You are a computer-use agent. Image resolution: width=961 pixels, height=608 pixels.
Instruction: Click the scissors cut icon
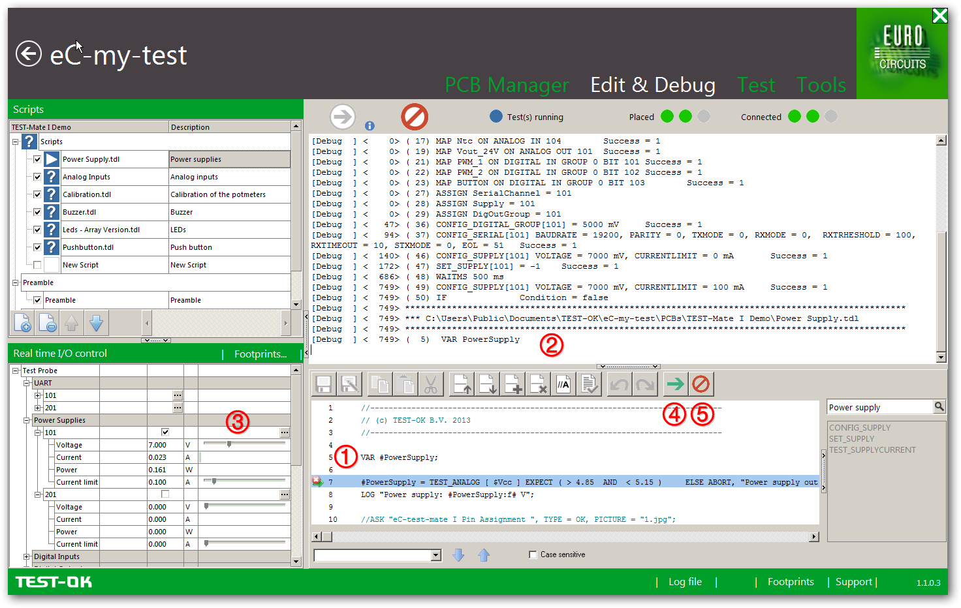[431, 384]
